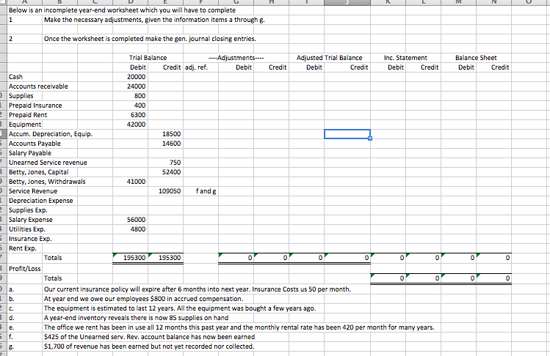Click Accum. Depreciation credit 18500
The image size is (550, 356).
click(x=171, y=134)
